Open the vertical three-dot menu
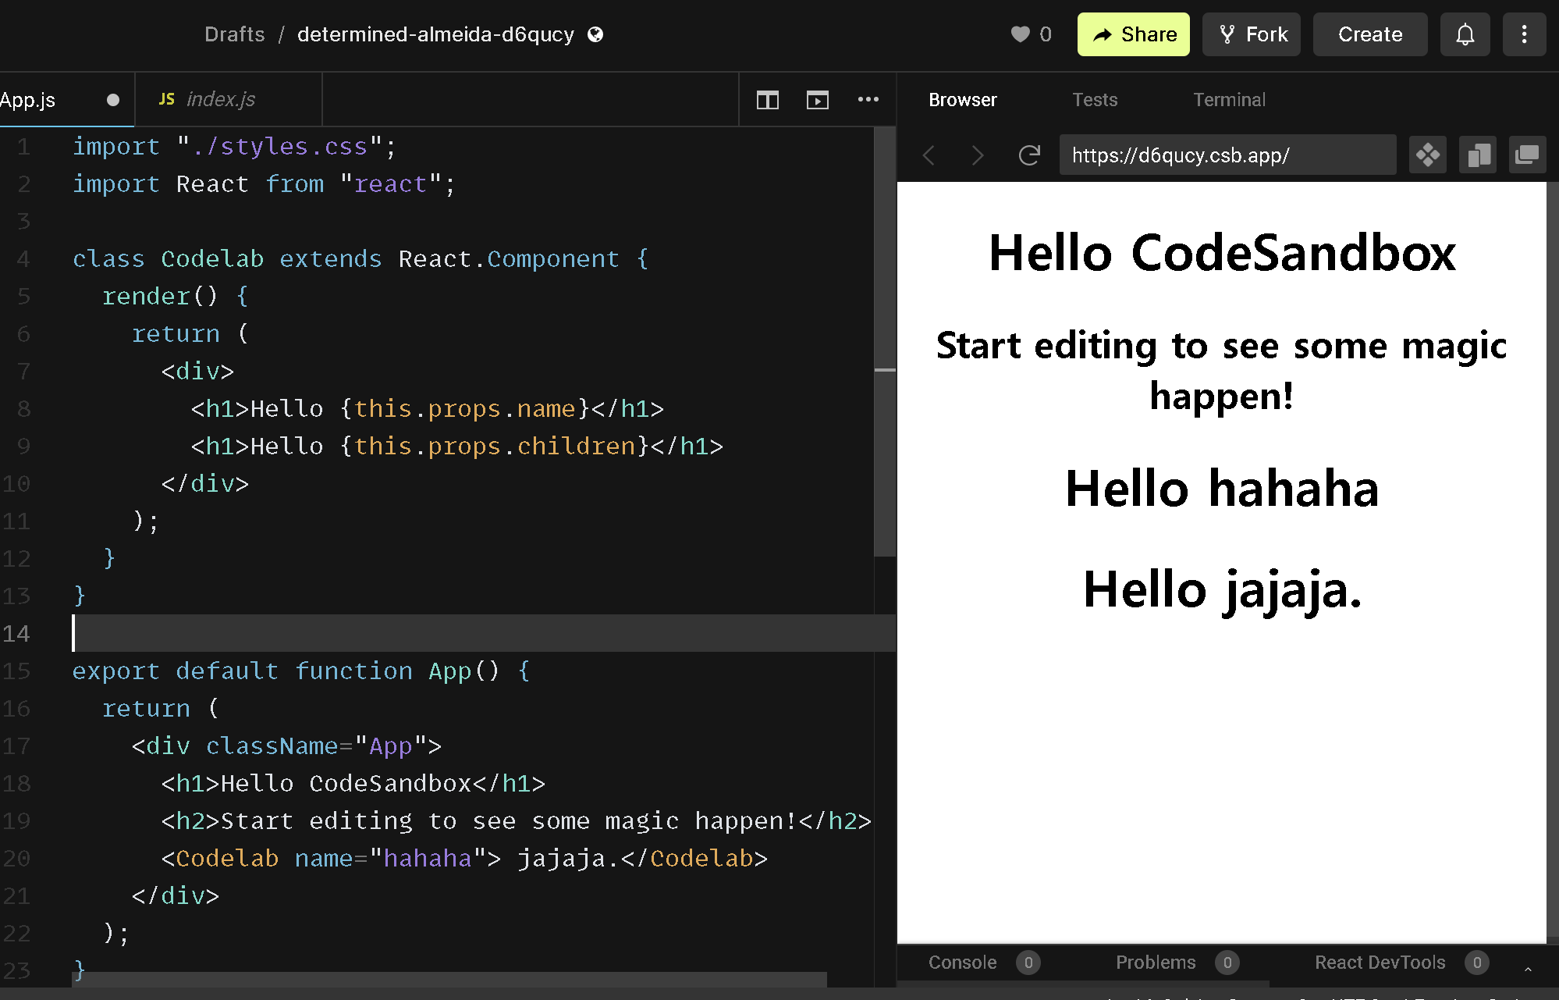The image size is (1559, 1000). coord(1524,34)
